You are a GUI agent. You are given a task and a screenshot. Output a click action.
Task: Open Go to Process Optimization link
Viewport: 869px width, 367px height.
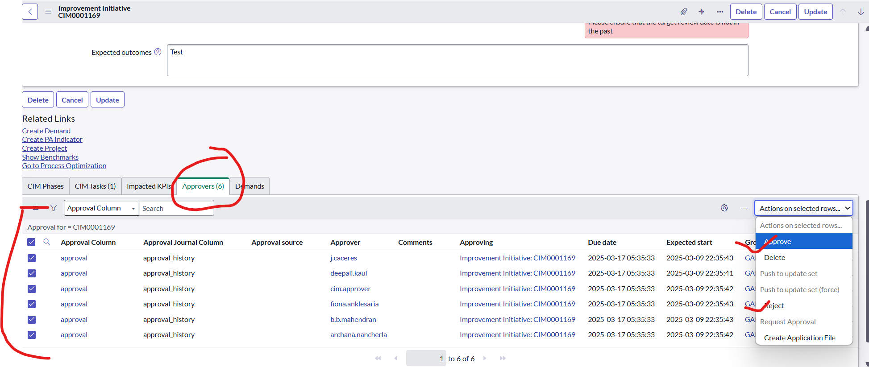(x=64, y=165)
